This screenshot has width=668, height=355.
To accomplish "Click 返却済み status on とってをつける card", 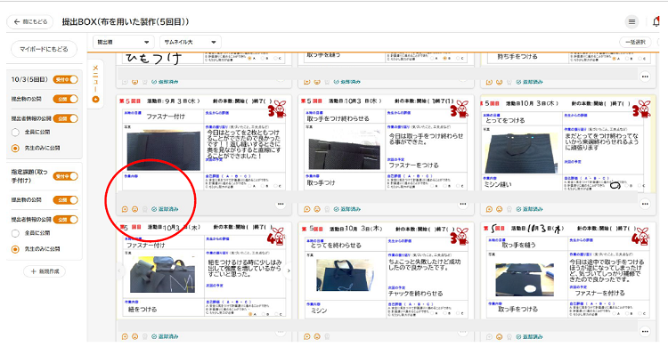I will tap(530, 209).
